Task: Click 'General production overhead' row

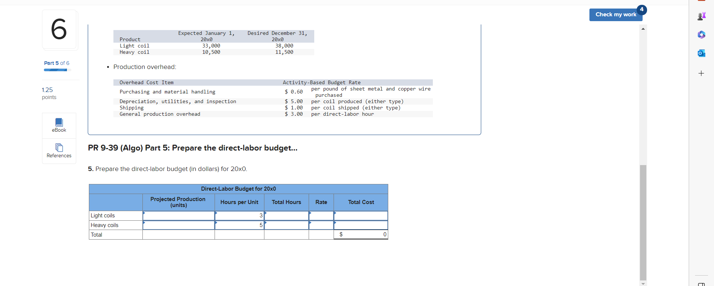Action: (x=273, y=114)
